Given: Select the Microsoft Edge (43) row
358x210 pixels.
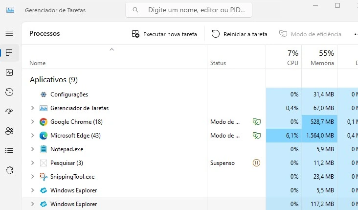Looking at the screenshot, I should (190, 136).
